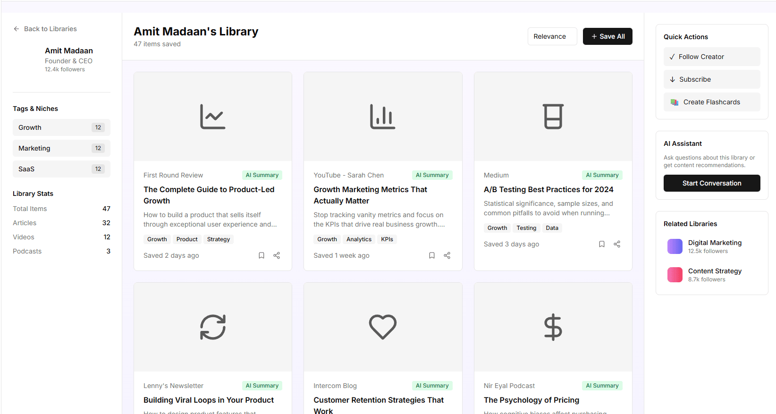Share the Product-Led Growth article
Image resolution: width=776 pixels, height=414 pixels.
277,255
